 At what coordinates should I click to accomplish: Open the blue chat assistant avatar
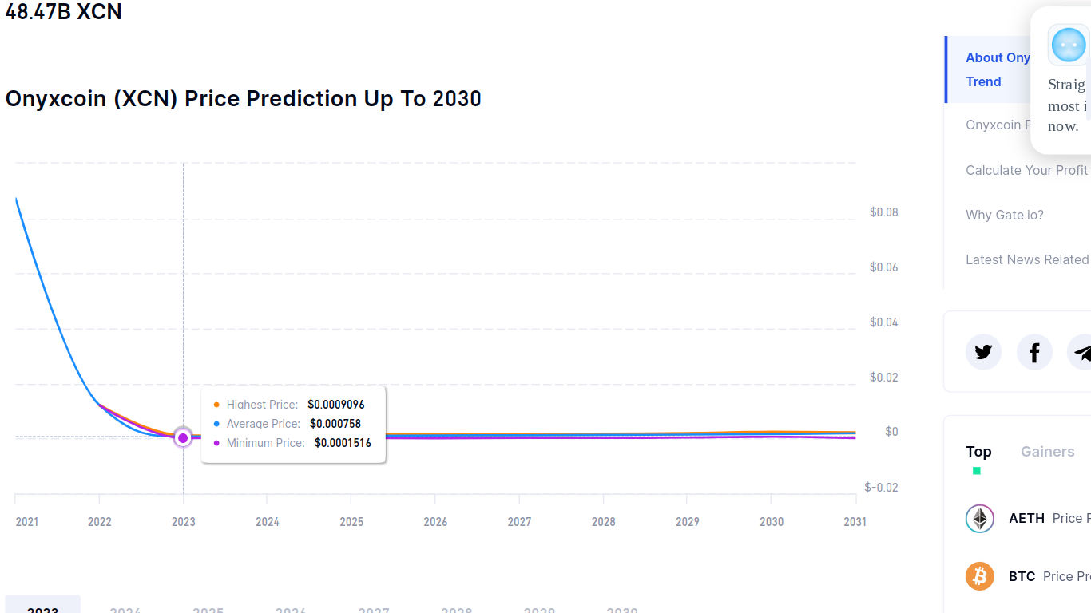1069,45
